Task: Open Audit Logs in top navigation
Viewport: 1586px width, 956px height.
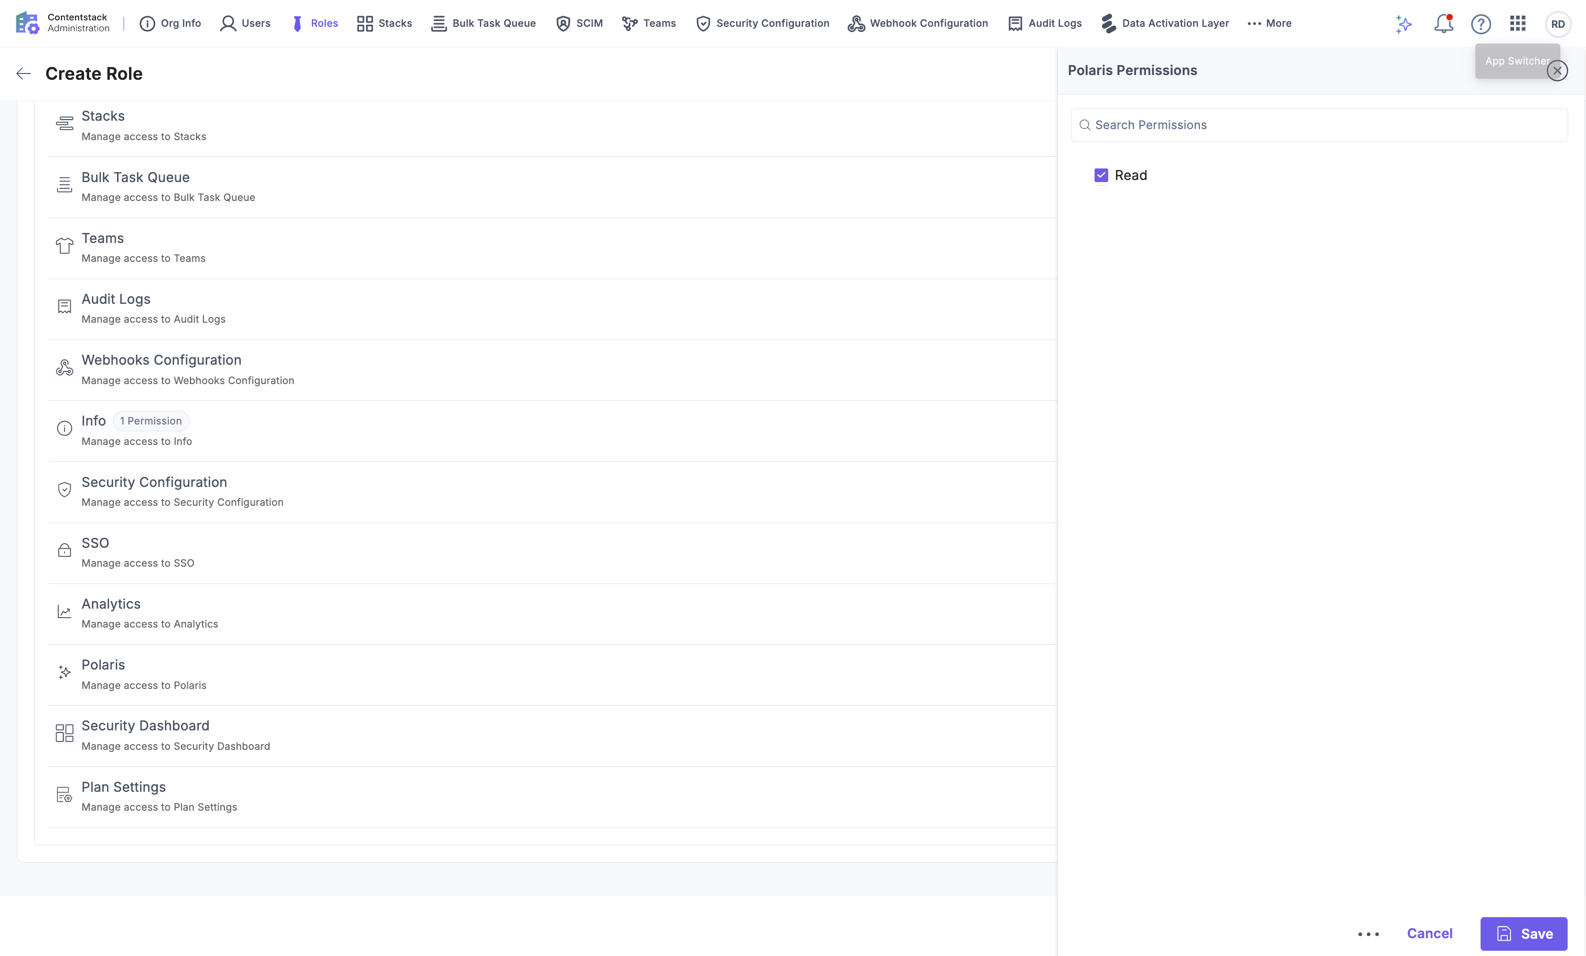Action: coord(1045,23)
